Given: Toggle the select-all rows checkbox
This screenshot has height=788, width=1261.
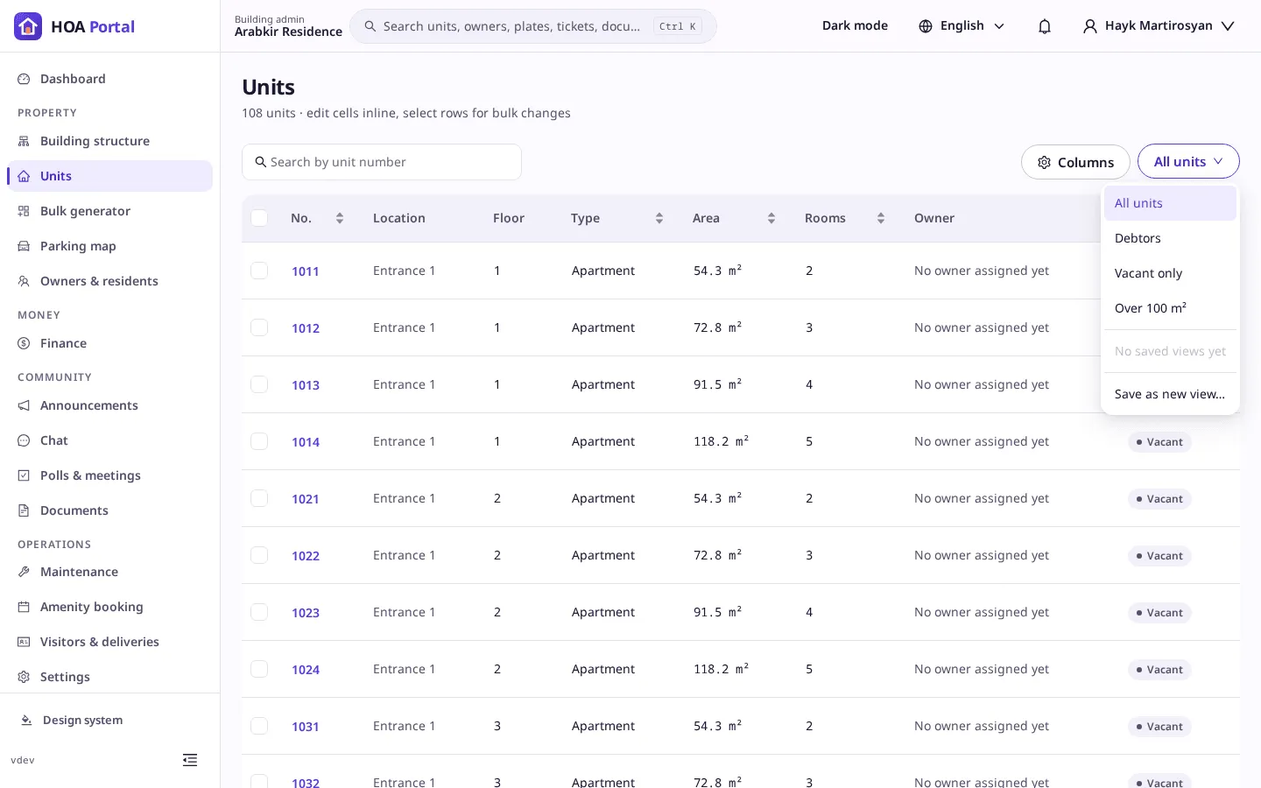Looking at the screenshot, I should pos(259,218).
